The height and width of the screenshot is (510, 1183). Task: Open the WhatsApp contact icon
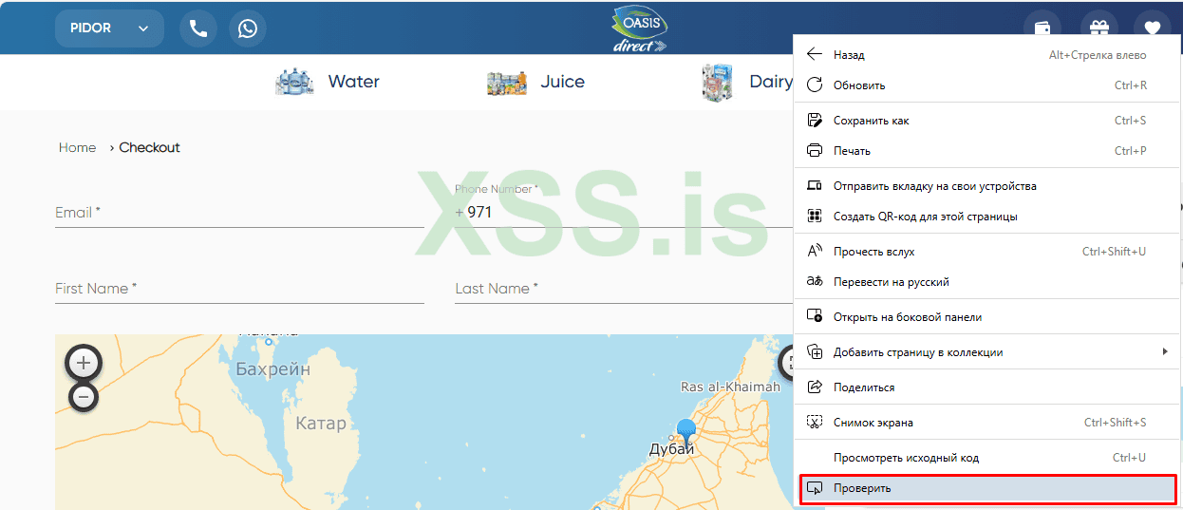[248, 28]
